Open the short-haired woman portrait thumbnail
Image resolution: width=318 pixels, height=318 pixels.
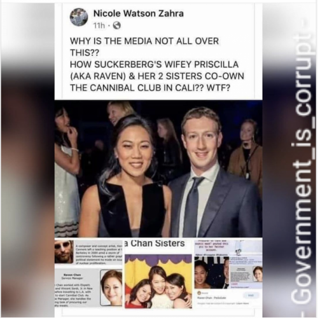[x=111, y=287]
